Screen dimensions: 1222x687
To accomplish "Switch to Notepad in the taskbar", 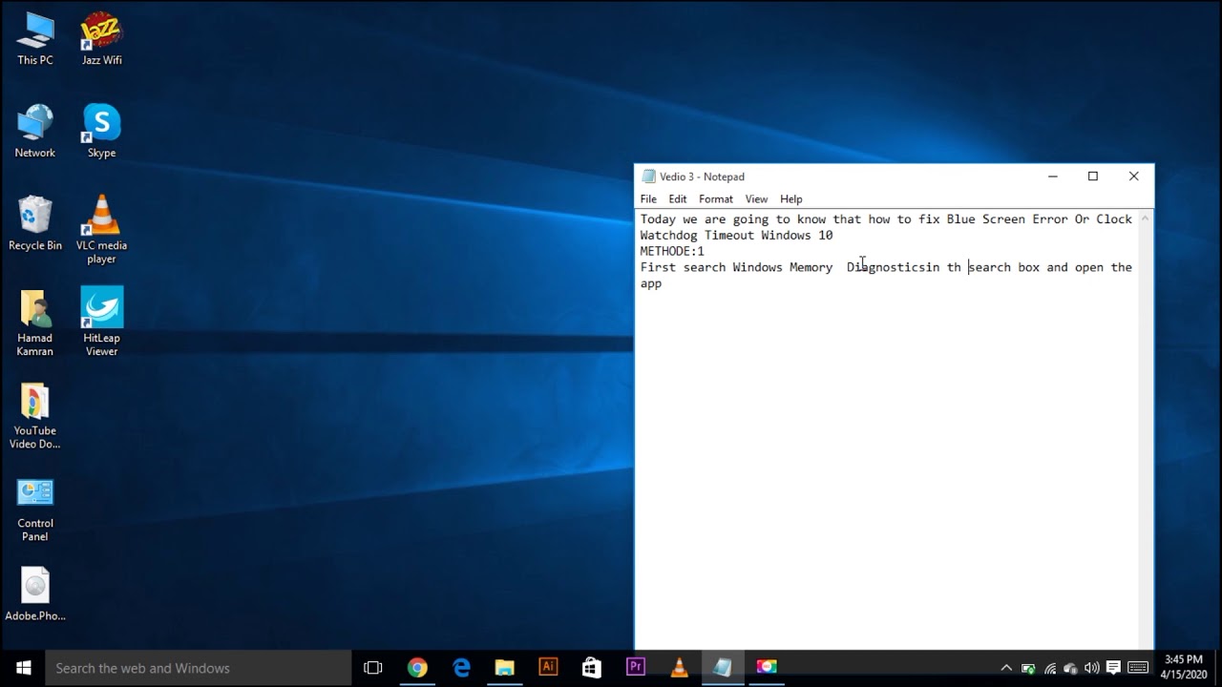I will 723,668.
